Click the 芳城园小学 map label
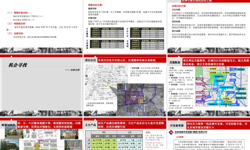This screenshot has height=150, width=250. 219,76
